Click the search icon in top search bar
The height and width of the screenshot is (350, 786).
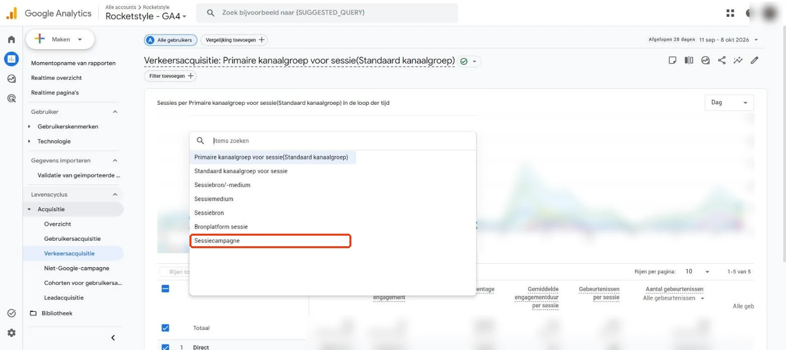click(x=211, y=13)
